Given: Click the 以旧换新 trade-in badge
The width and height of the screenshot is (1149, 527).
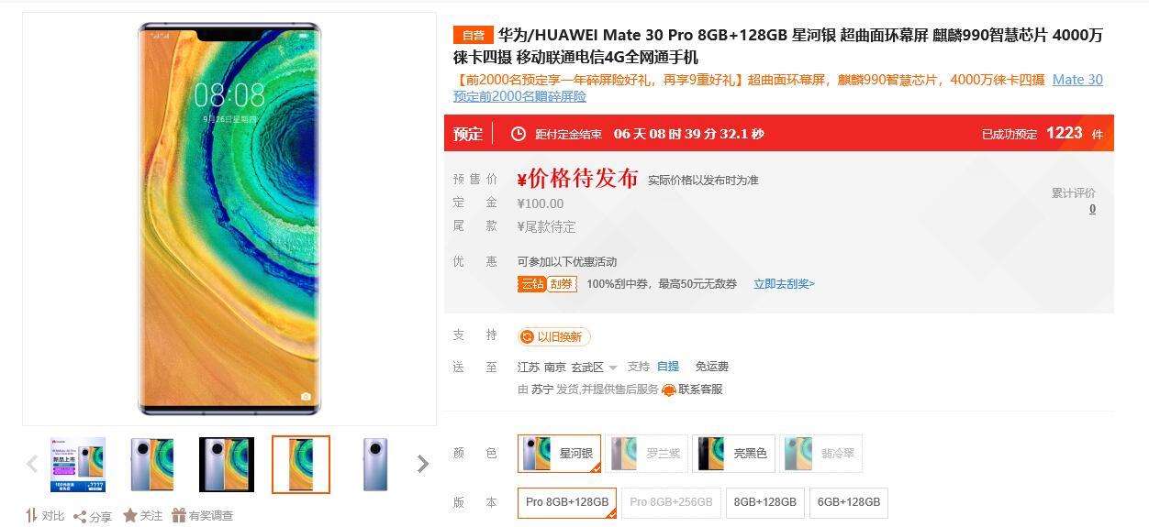Looking at the screenshot, I should (554, 337).
